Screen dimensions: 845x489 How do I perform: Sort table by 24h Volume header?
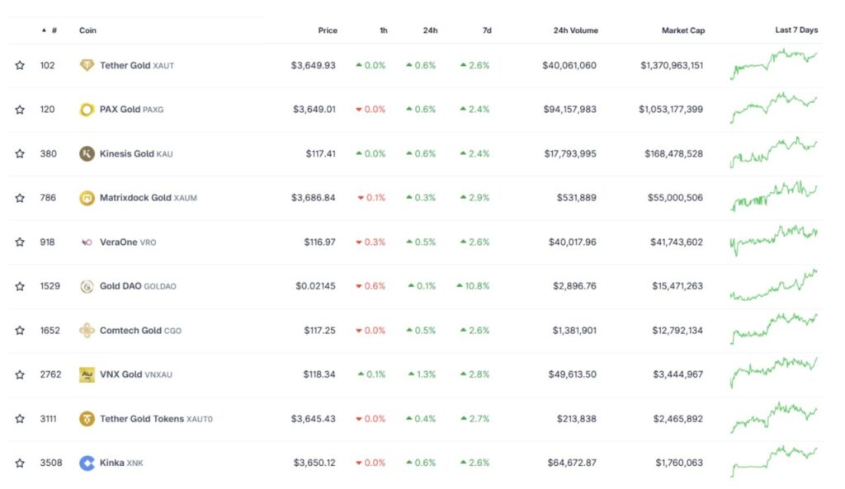[575, 31]
